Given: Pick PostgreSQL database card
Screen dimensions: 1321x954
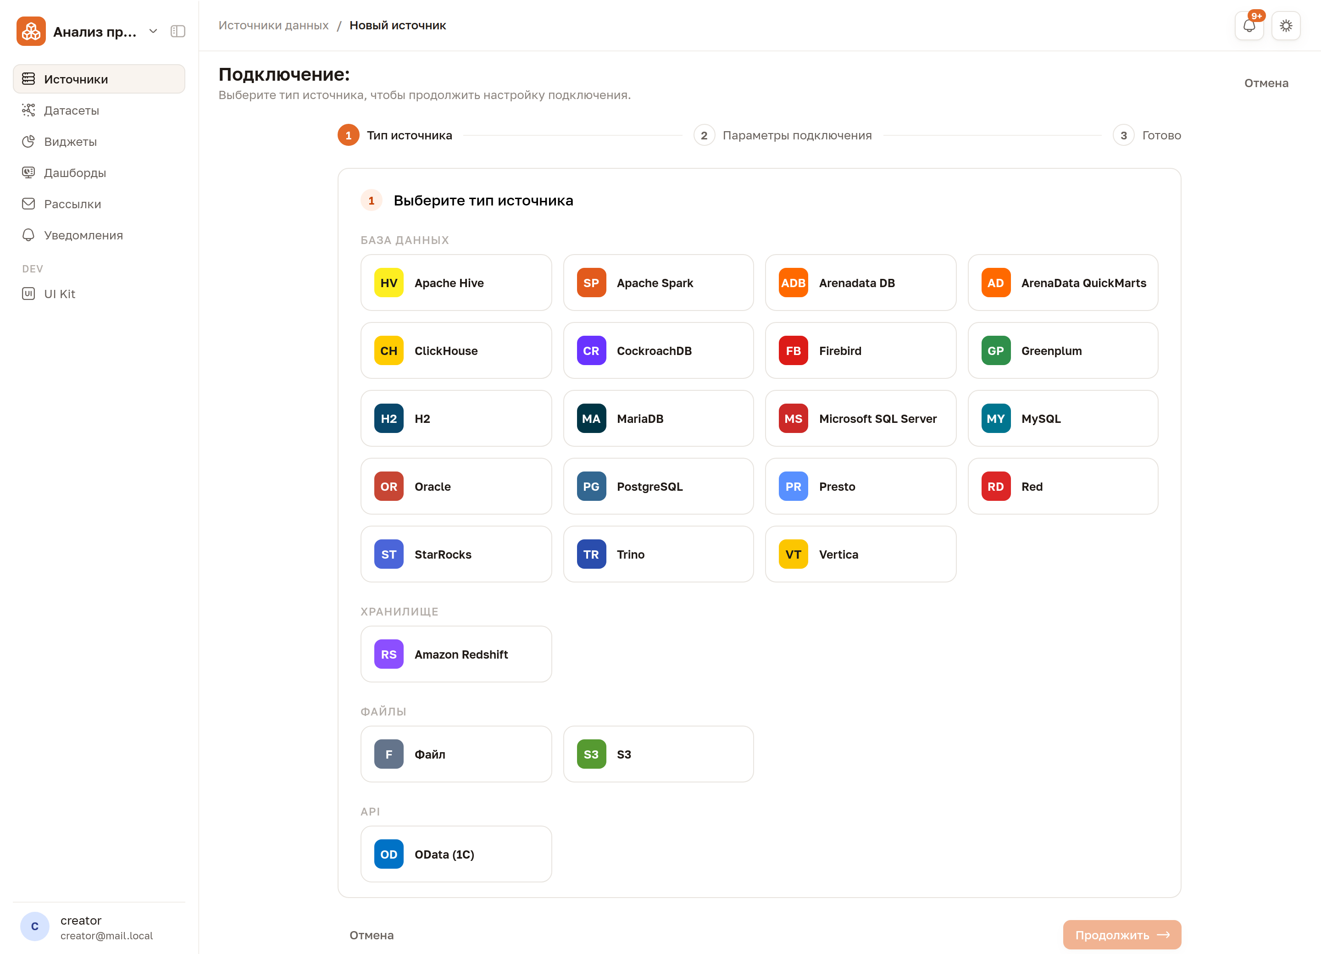Looking at the screenshot, I should coord(658,486).
